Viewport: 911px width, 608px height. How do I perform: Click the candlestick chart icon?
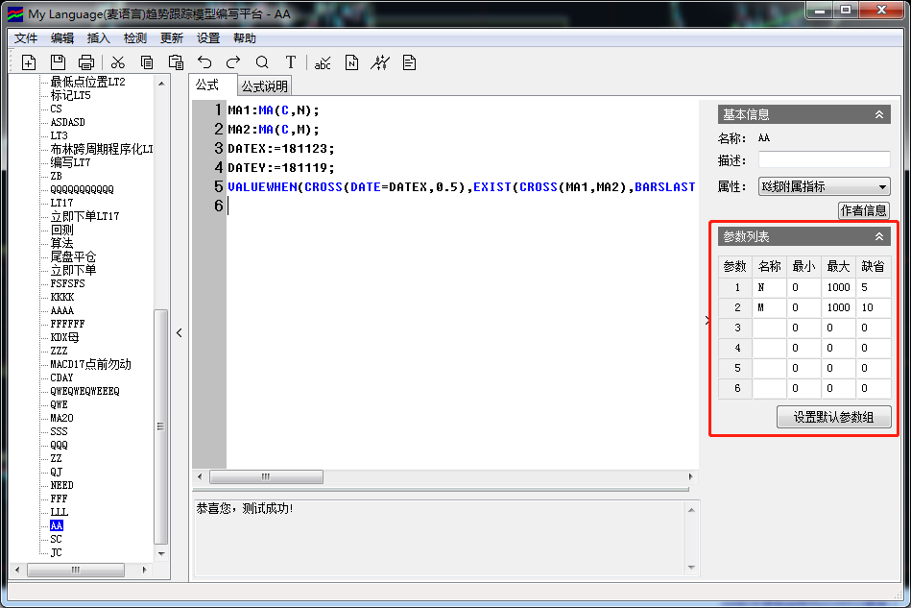click(x=381, y=62)
